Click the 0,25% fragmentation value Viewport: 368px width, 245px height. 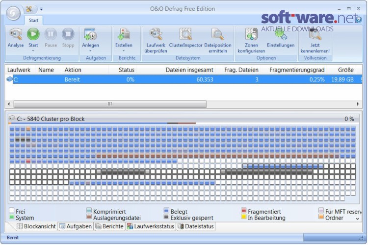pyautogui.click(x=317, y=79)
